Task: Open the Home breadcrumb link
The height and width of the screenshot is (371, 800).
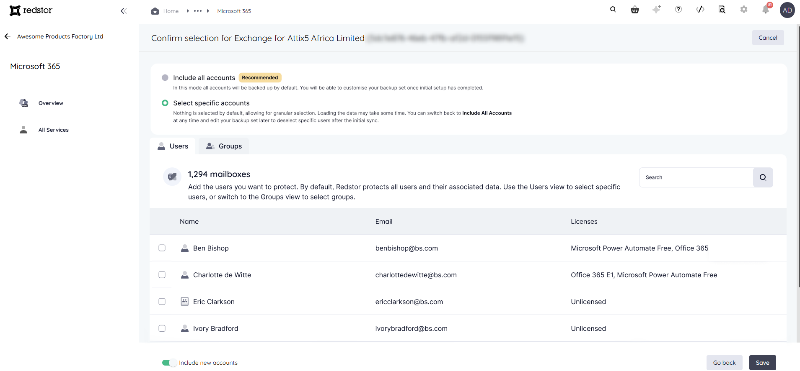Action: (x=171, y=11)
